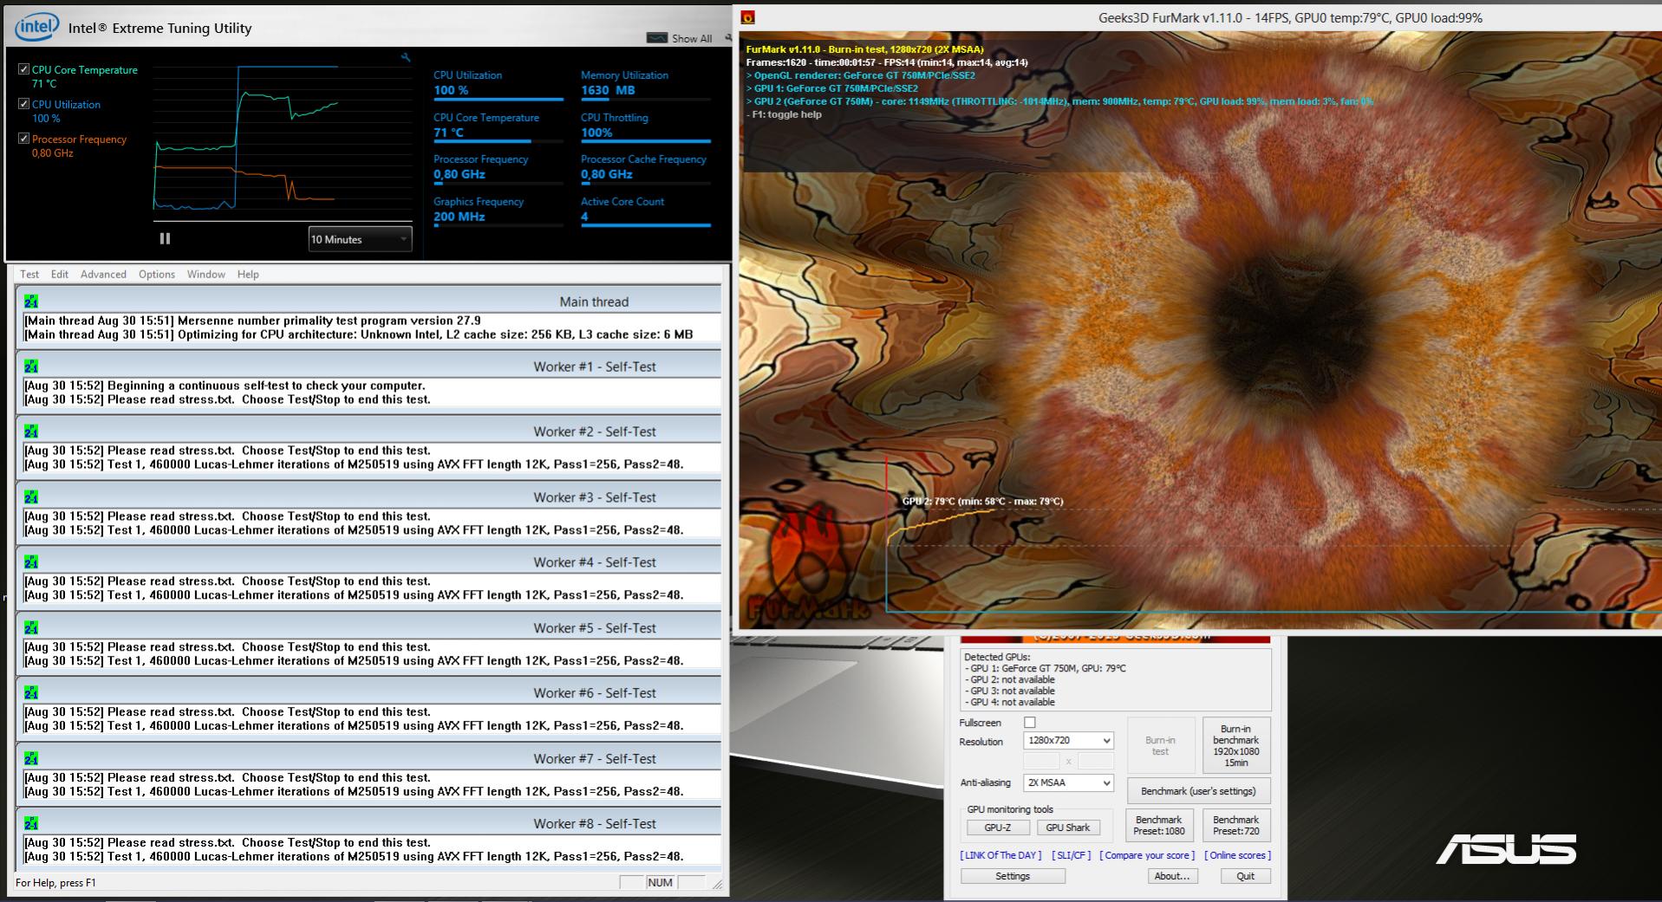This screenshot has height=902, width=1662.
Task: Click the Prime95 icon of Worker #1 window
Action: point(31,367)
